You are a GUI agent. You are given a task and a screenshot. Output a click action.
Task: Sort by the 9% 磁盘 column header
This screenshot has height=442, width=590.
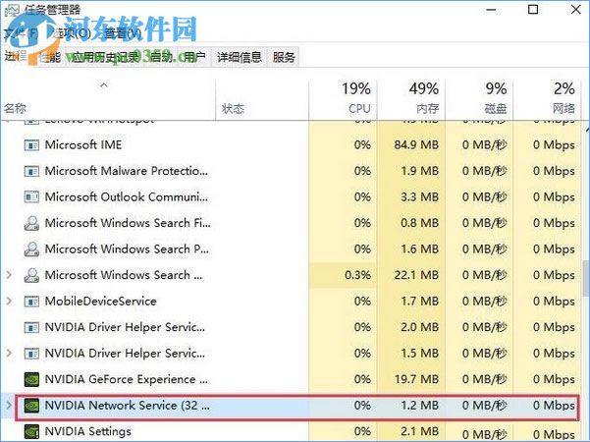[x=479, y=98]
